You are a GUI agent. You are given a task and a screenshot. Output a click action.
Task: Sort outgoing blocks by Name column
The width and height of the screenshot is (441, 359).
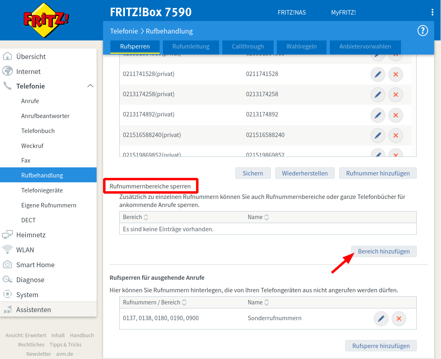point(266,302)
